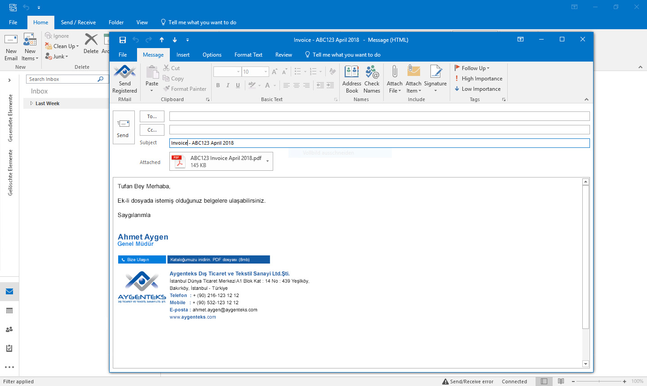Open the Junk dropdown
The width and height of the screenshot is (647, 386).
57,57
